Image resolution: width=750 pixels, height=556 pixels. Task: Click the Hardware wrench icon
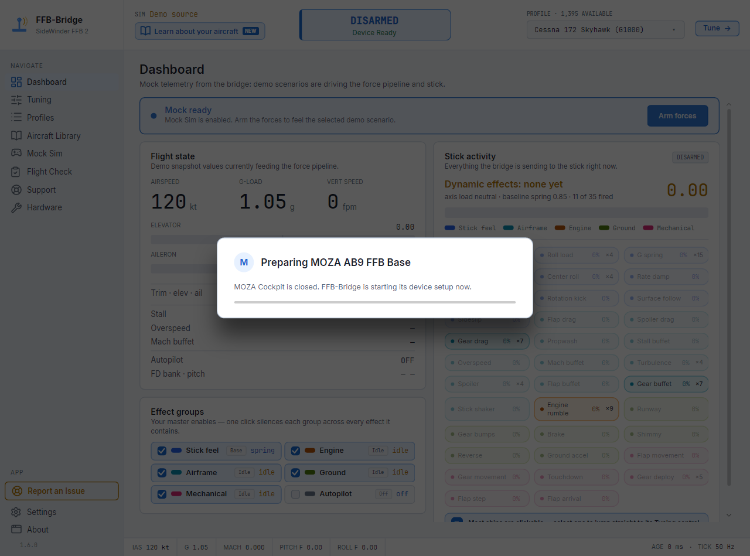point(16,207)
